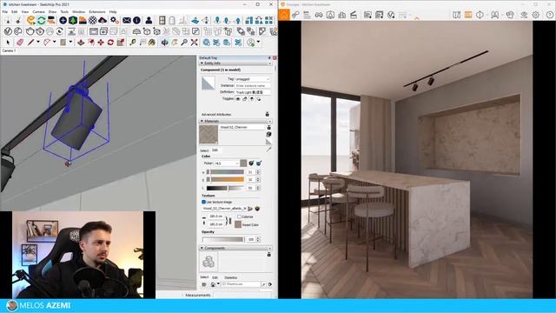Screen dimensions: 556x313
Task: Click the gears settings toolbar icon
Action: [114, 20]
